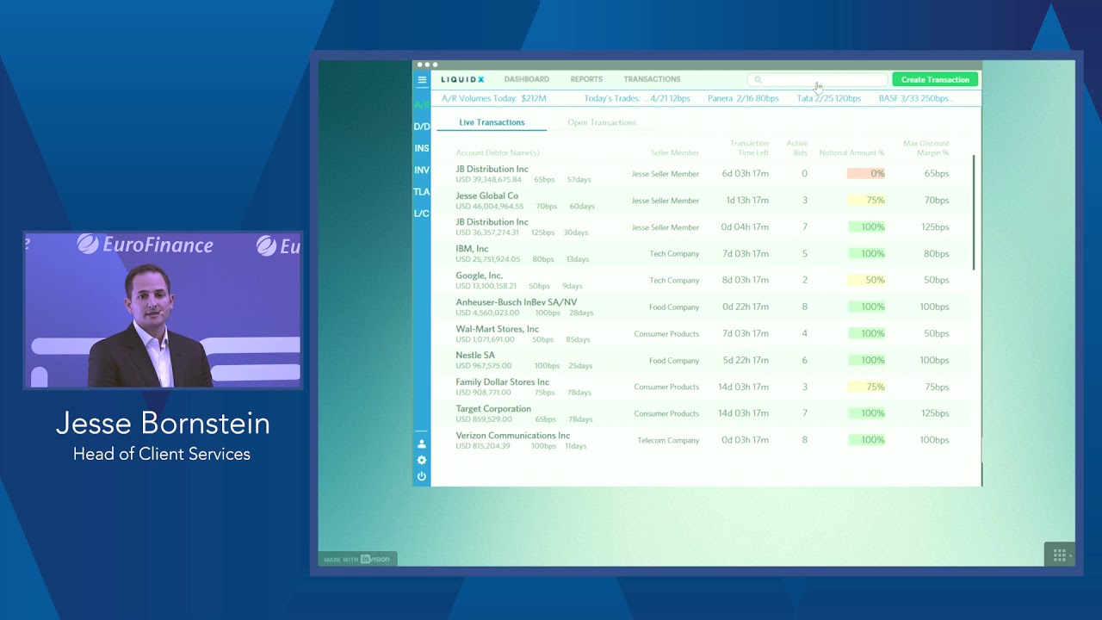Screen dimensions: 1102x620
Task: Select the D/D sidebar item
Action: (422, 127)
